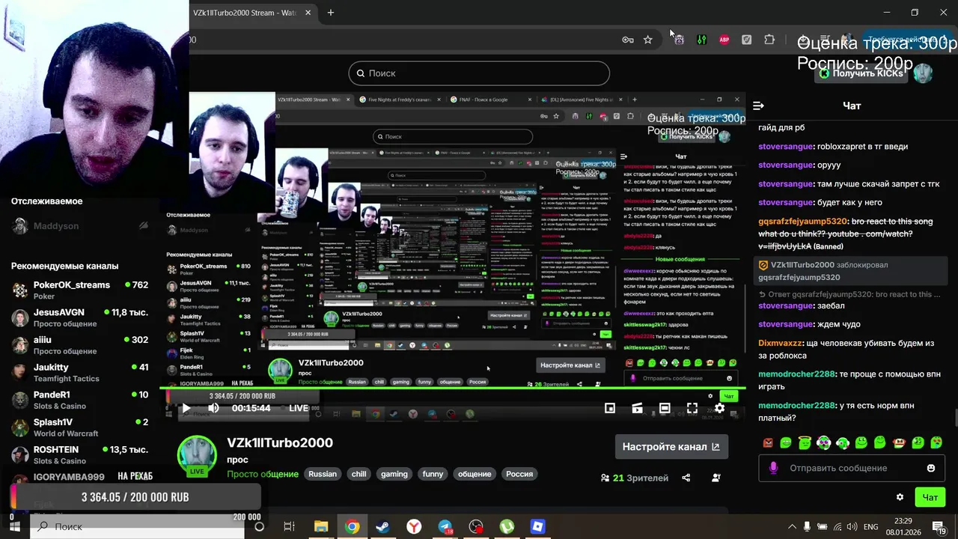This screenshot has height=539, width=958.
Task: Open the emoji picker in the chat input
Action: coord(931,468)
